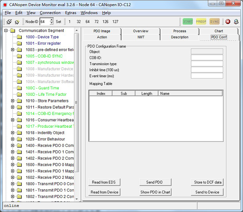Expand 1600 - Receive PDO 0 Mapping node

click(13, 164)
